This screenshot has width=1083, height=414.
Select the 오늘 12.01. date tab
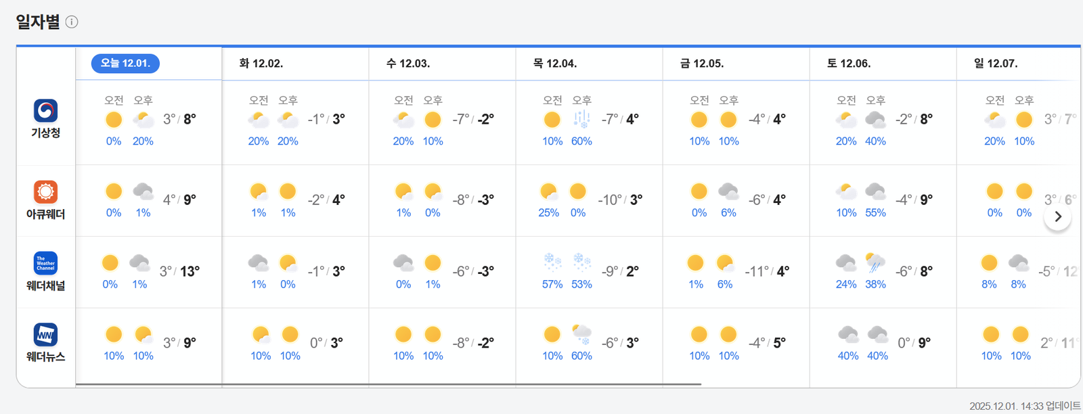125,64
